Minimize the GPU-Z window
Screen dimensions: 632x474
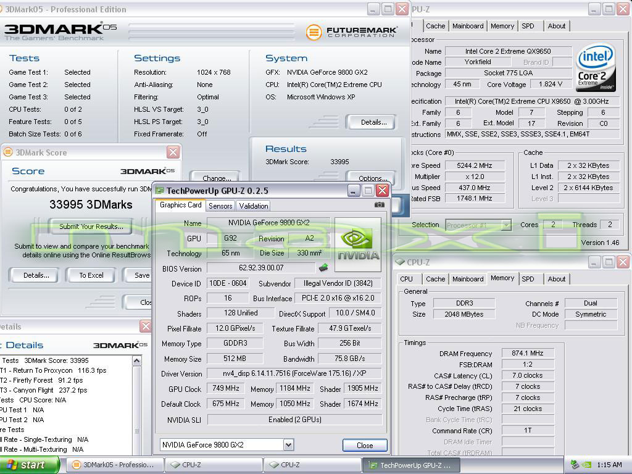click(x=353, y=190)
